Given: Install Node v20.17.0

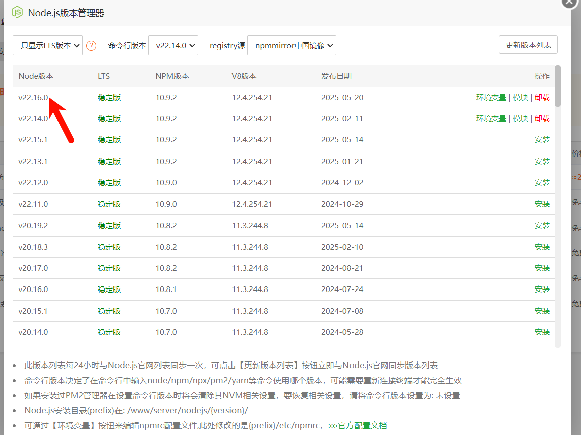Looking at the screenshot, I should coord(542,268).
